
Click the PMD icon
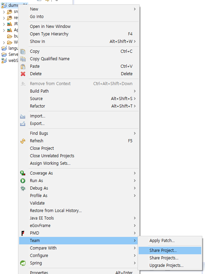point(23,233)
